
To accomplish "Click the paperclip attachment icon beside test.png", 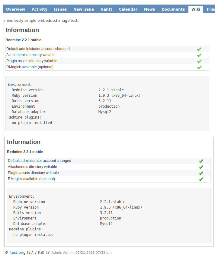I will coord(7,253).
